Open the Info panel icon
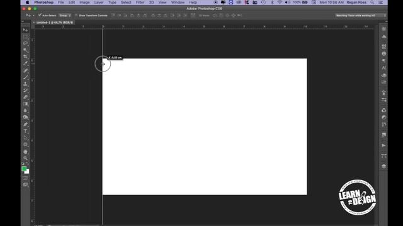Screen dimensions: 403x226 [383, 53]
